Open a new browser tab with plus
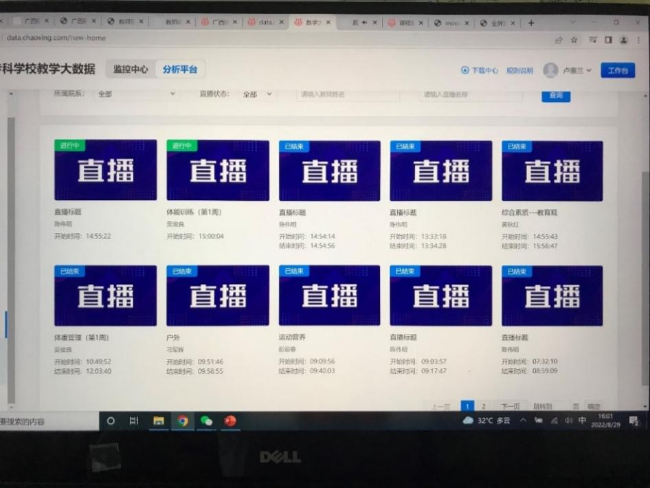Screen dimensions: 650x488 click(530, 23)
